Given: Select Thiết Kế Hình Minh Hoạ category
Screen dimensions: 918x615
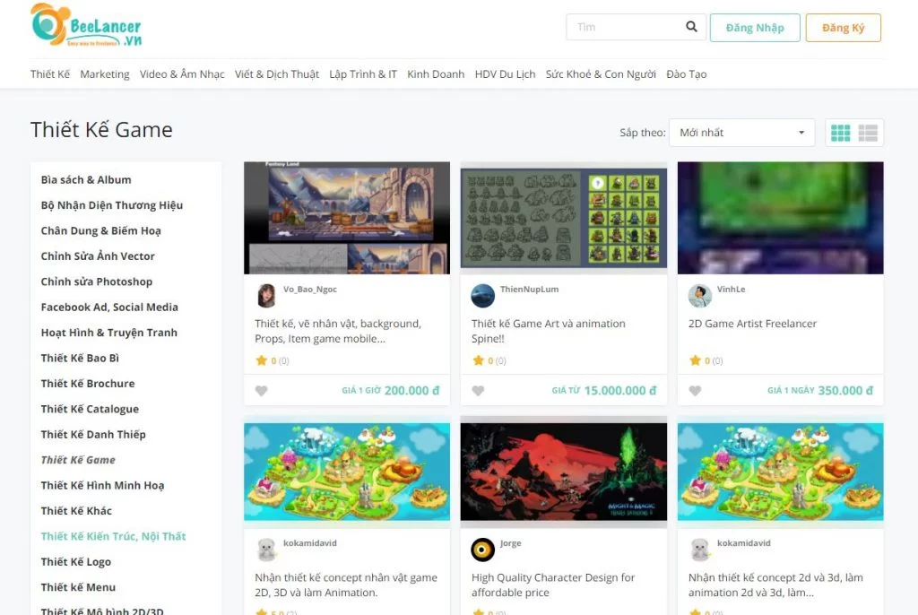Looking at the screenshot, I should pyautogui.click(x=102, y=486).
